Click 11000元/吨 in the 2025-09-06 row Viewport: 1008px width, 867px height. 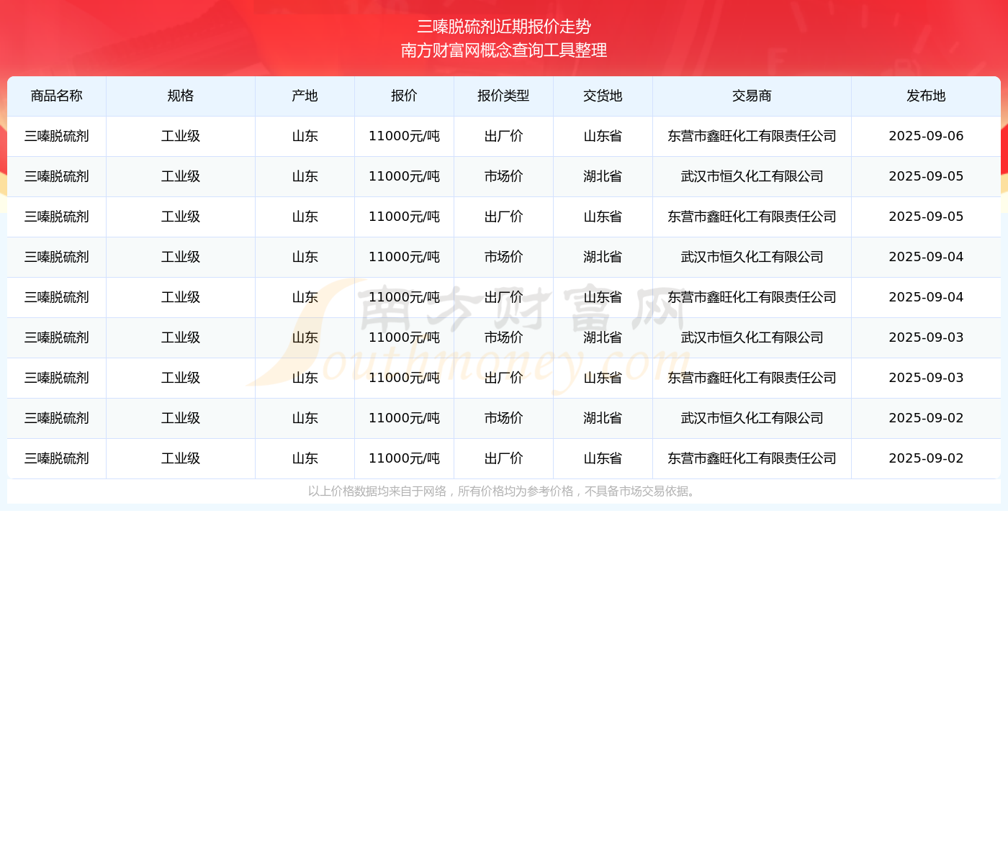[x=405, y=137]
